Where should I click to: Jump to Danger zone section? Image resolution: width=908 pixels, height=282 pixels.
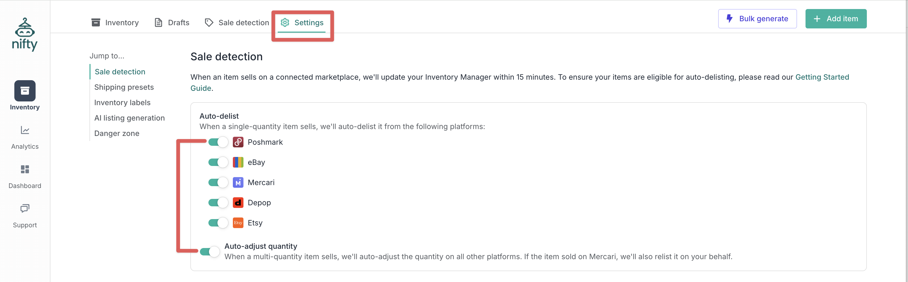pos(117,133)
